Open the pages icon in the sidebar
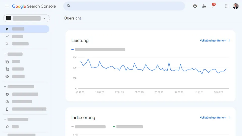242x136 pixels. (7, 61)
